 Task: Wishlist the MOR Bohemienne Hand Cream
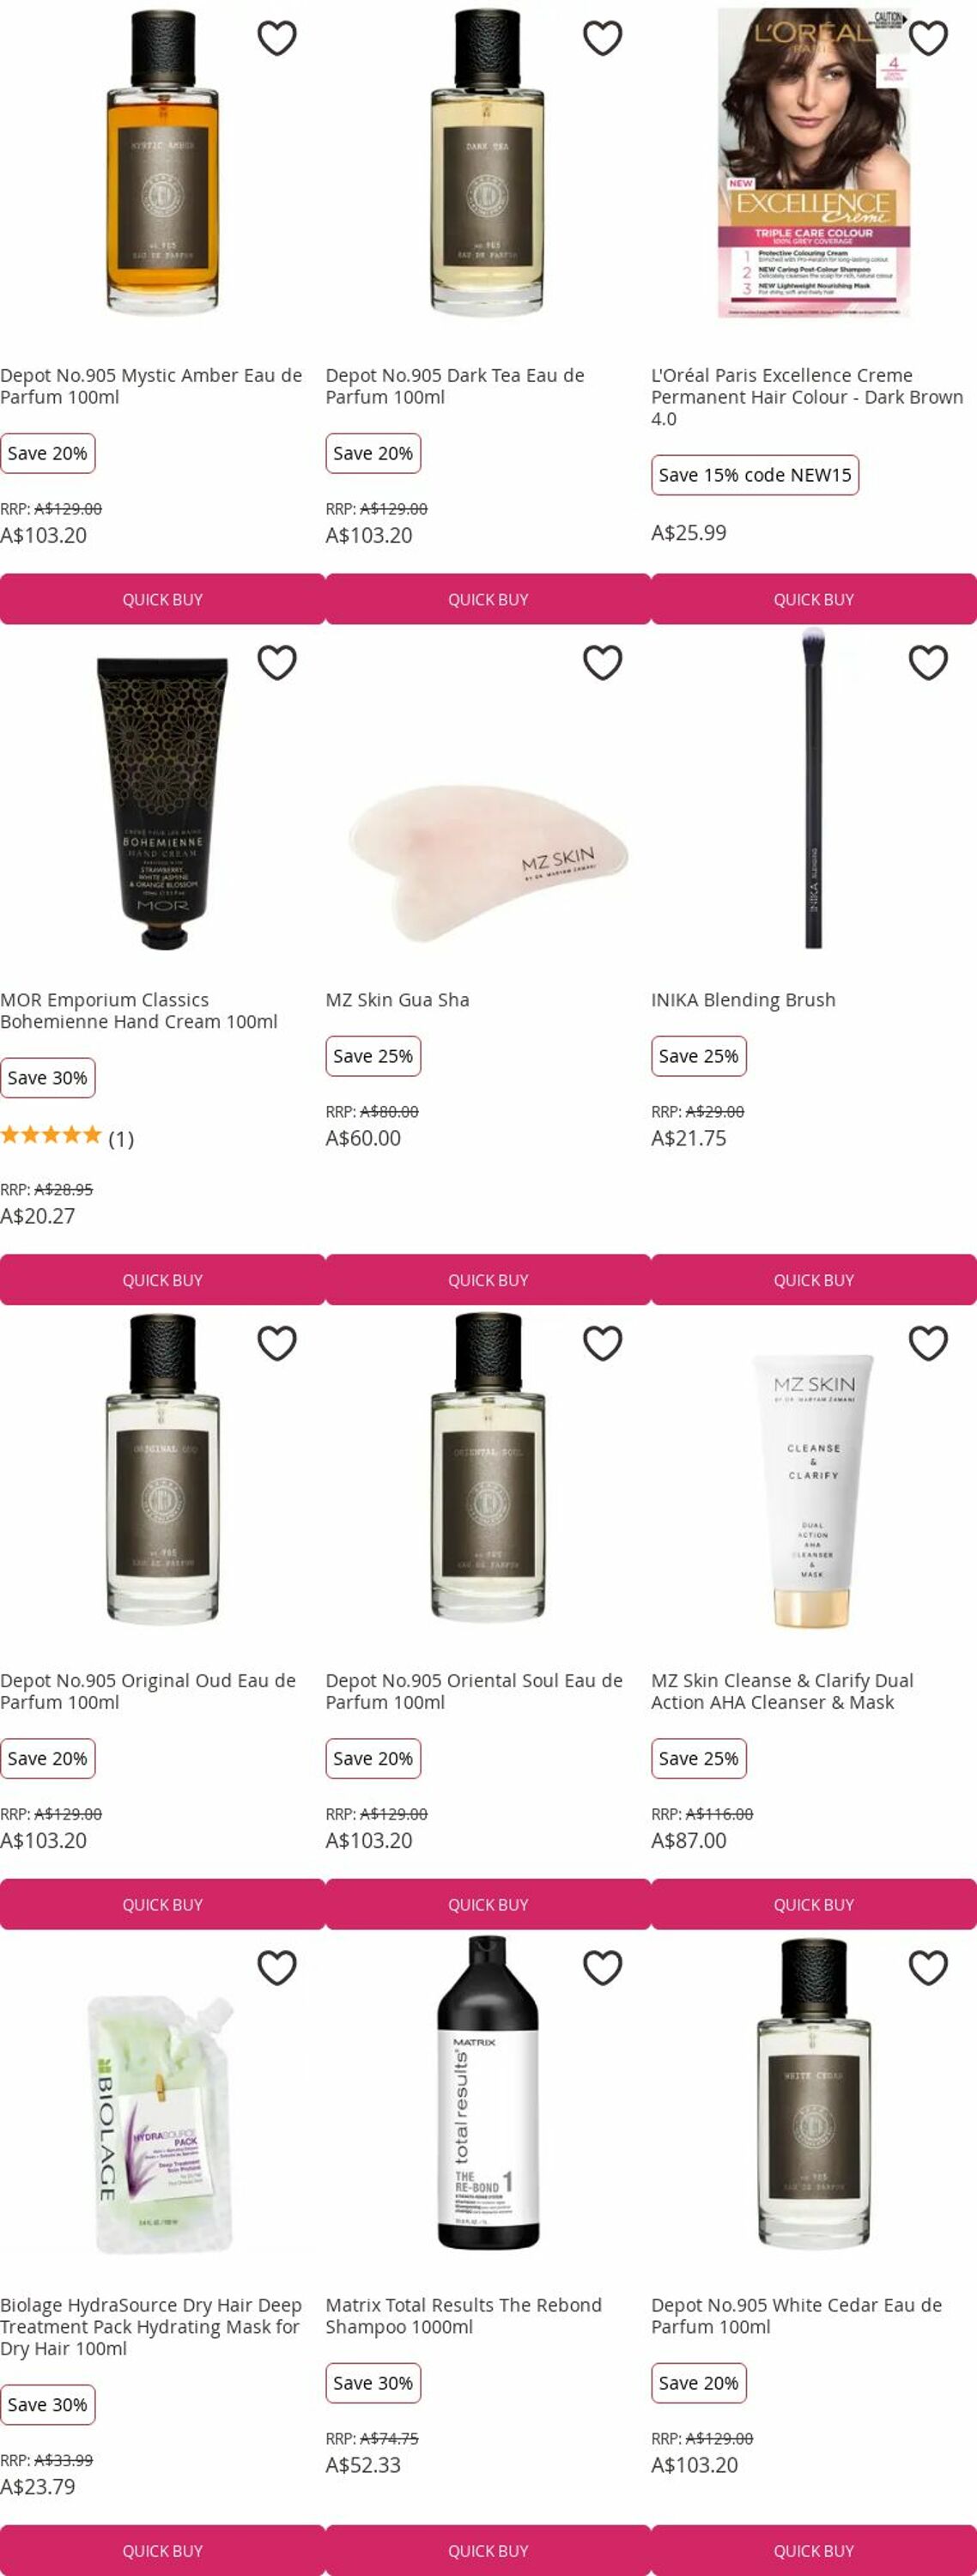(x=277, y=662)
